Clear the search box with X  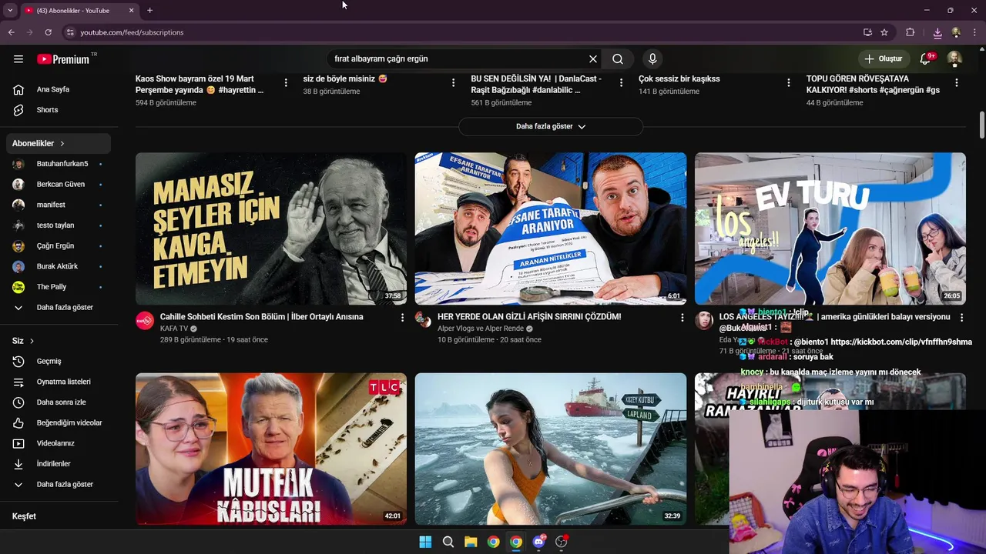click(x=593, y=58)
